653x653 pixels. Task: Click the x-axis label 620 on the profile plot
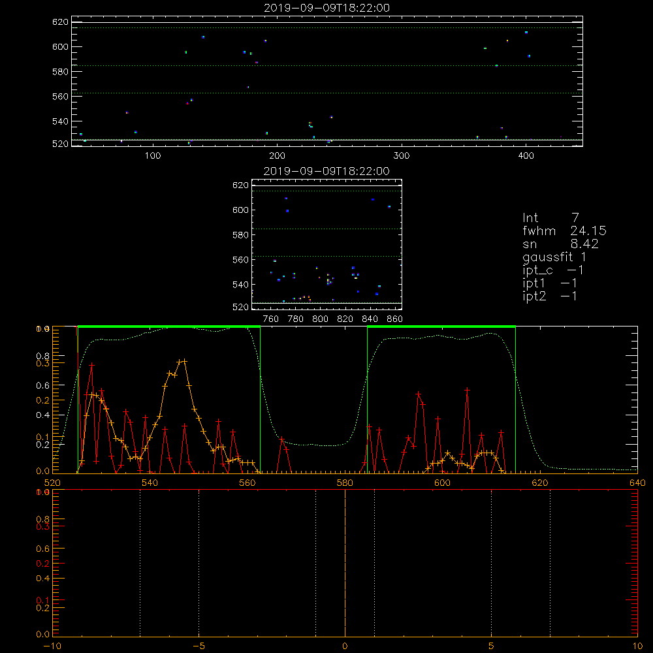click(x=540, y=483)
